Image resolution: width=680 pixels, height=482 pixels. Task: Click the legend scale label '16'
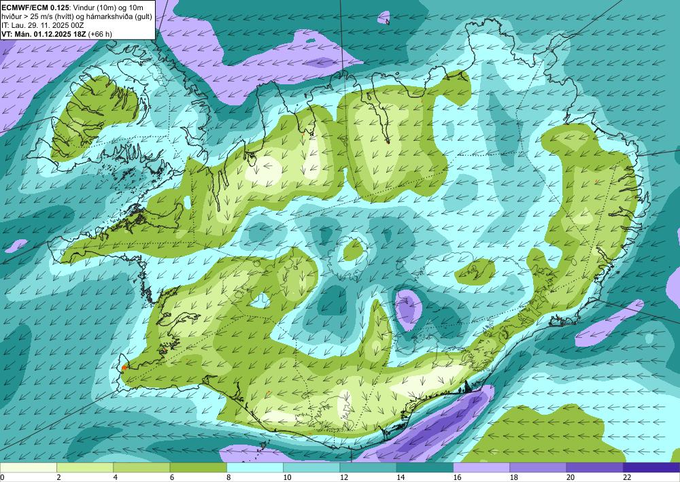click(457, 477)
